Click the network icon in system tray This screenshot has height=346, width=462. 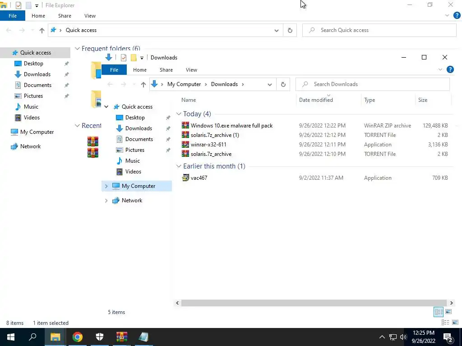click(x=393, y=337)
